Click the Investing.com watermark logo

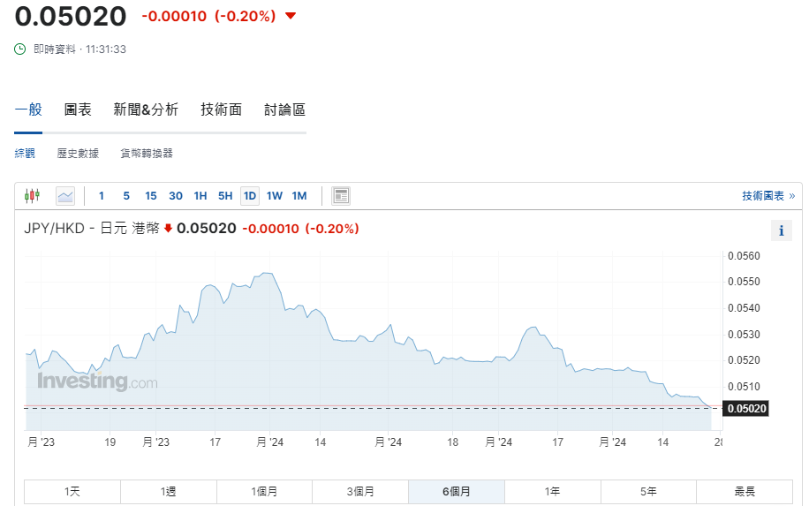click(97, 382)
